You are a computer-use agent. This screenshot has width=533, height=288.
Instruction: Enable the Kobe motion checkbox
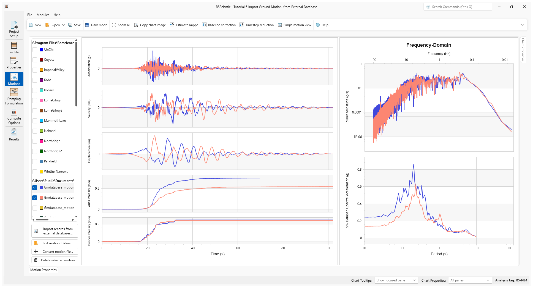click(35, 80)
